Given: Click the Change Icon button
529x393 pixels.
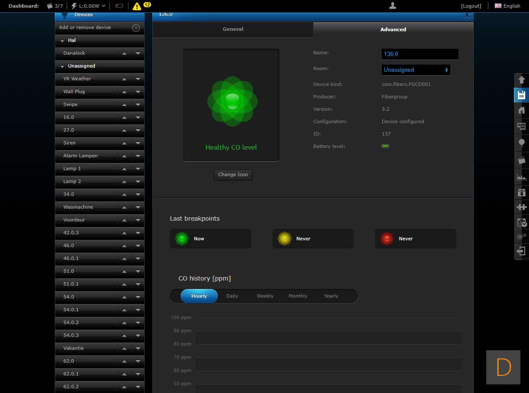Looking at the screenshot, I should tap(233, 174).
